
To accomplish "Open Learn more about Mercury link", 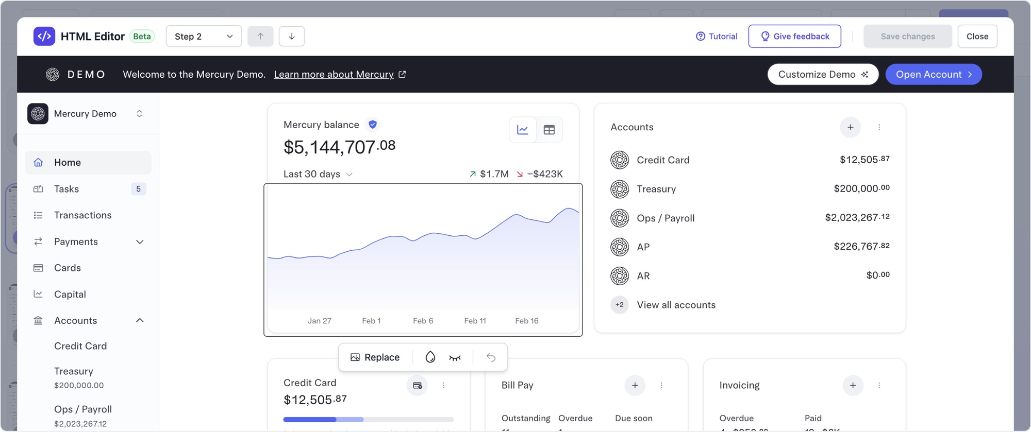I will pyautogui.click(x=340, y=74).
